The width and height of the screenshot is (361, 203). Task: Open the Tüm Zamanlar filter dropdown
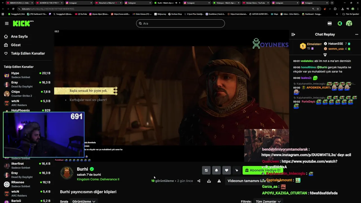point(268,201)
